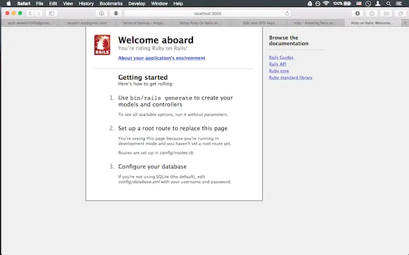Show downloads with the down-arrow icon
Viewport: 409px width, 255px height.
(x=358, y=13)
